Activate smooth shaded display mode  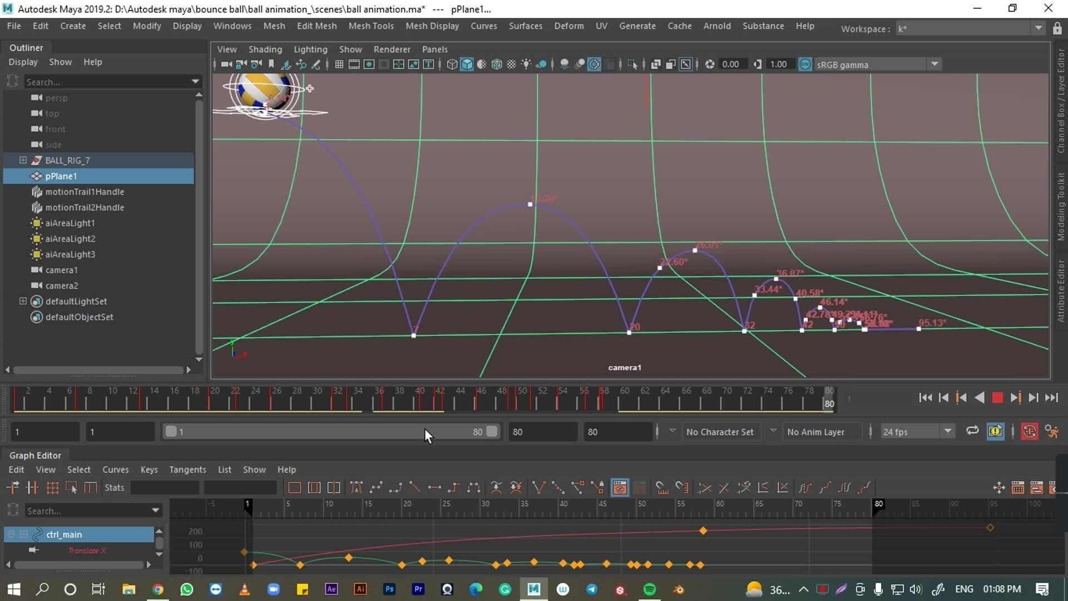(467, 64)
